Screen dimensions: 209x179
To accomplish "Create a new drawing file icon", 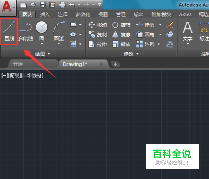I will click(x=23, y=5).
